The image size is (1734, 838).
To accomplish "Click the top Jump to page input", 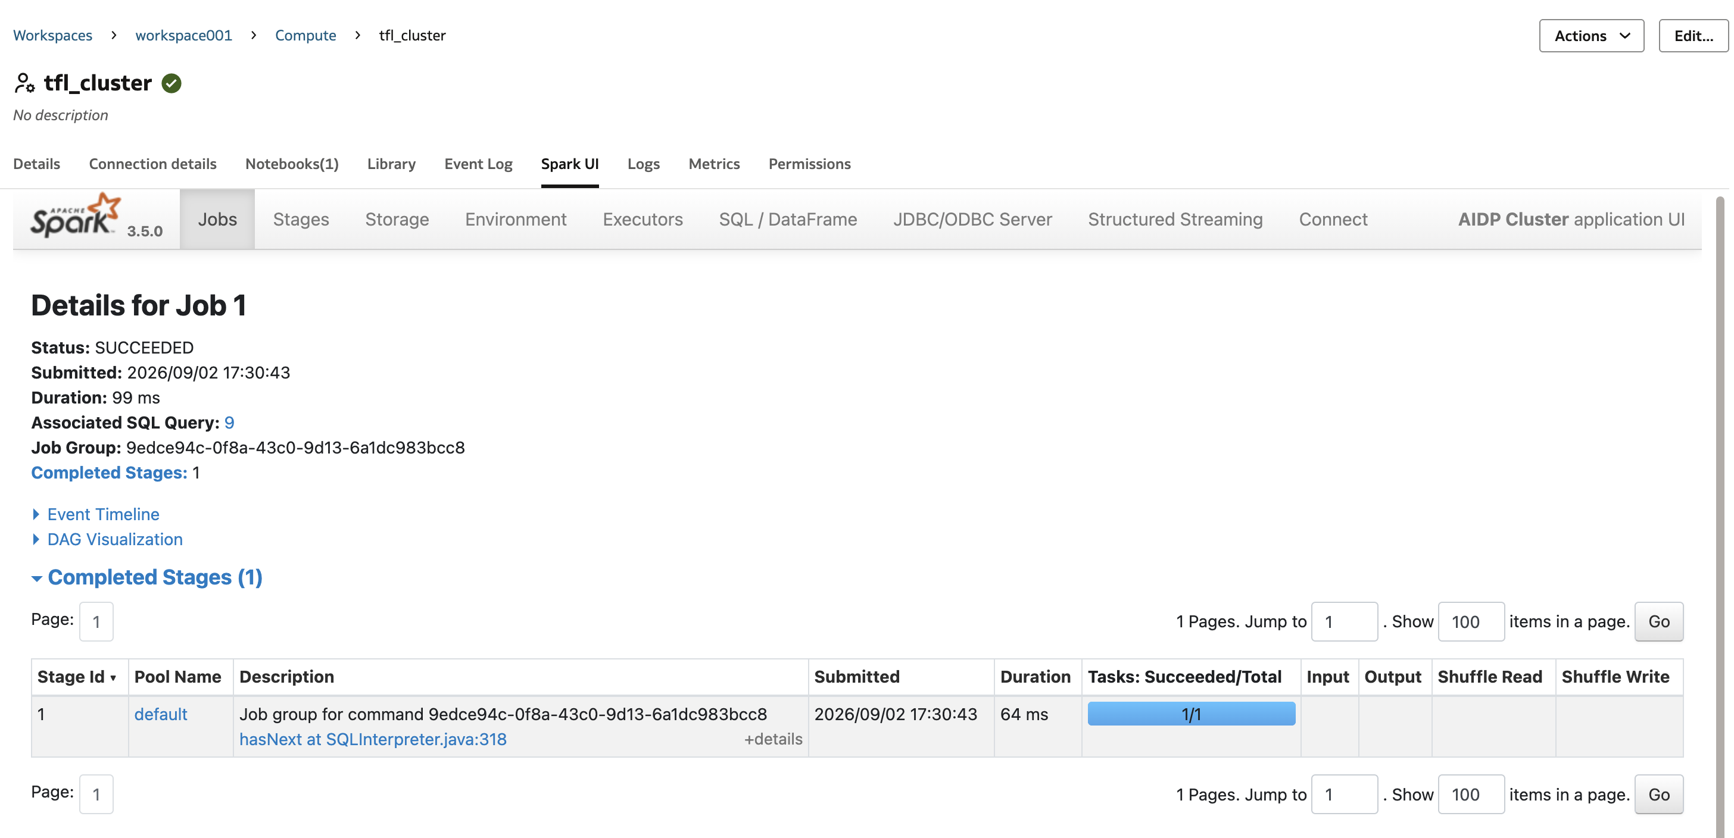I will 1344,621.
